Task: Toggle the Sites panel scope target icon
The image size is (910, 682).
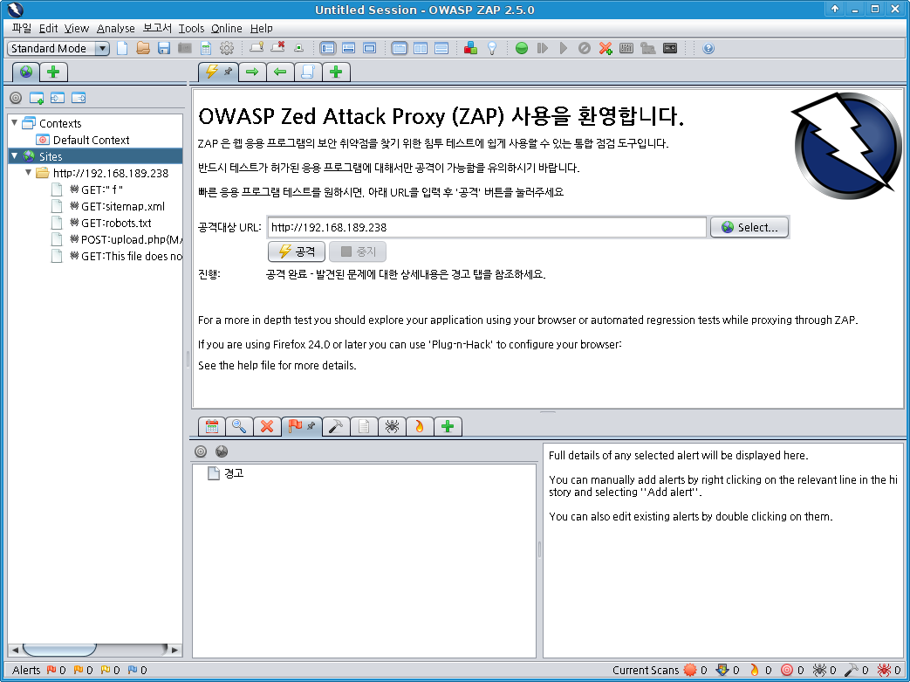Action: point(16,98)
